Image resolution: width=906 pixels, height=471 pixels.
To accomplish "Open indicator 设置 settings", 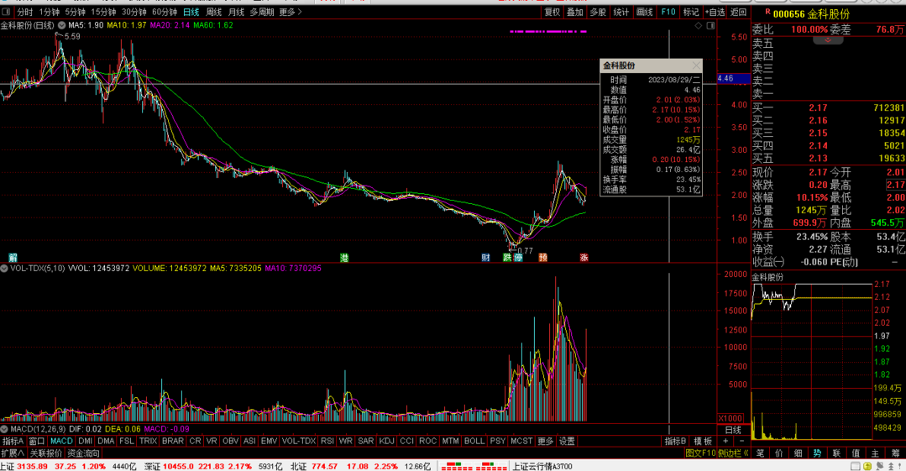I will 567,441.
